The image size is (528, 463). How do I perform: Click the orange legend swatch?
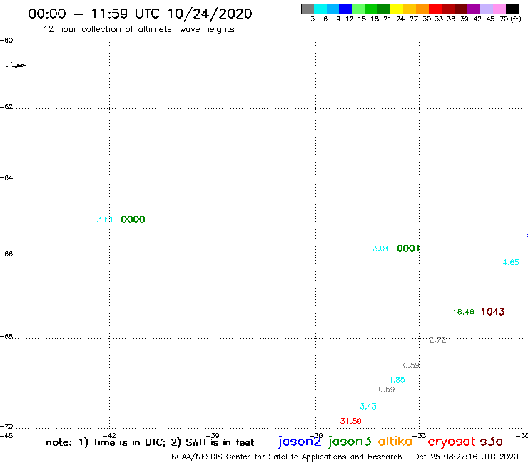click(x=422, y=9)
